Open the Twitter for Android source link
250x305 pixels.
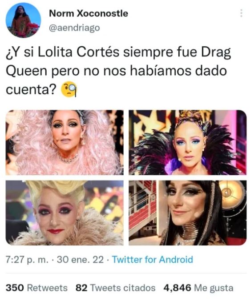click(153, 260)
